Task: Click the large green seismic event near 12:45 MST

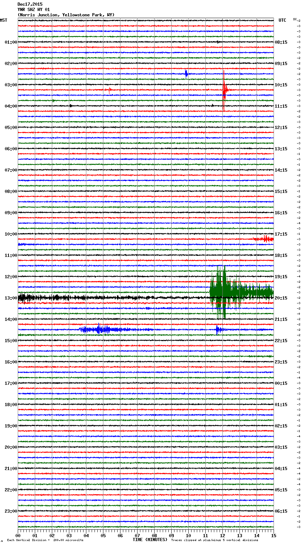Action: pyautogui.click(x=242, y=292)
